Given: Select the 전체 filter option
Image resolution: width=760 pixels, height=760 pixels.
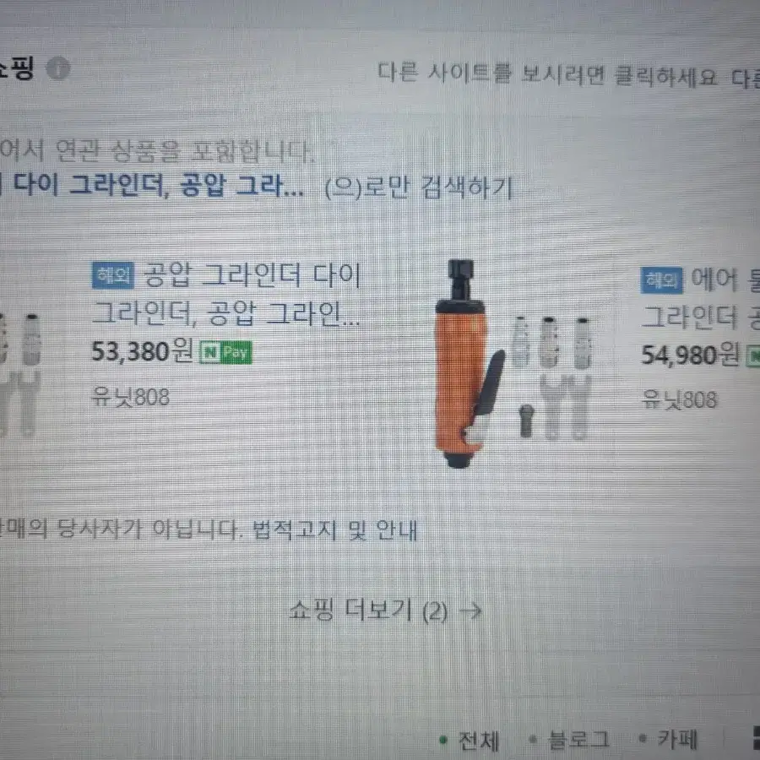Looking at the screenshot, I should (x=470, y=741).
